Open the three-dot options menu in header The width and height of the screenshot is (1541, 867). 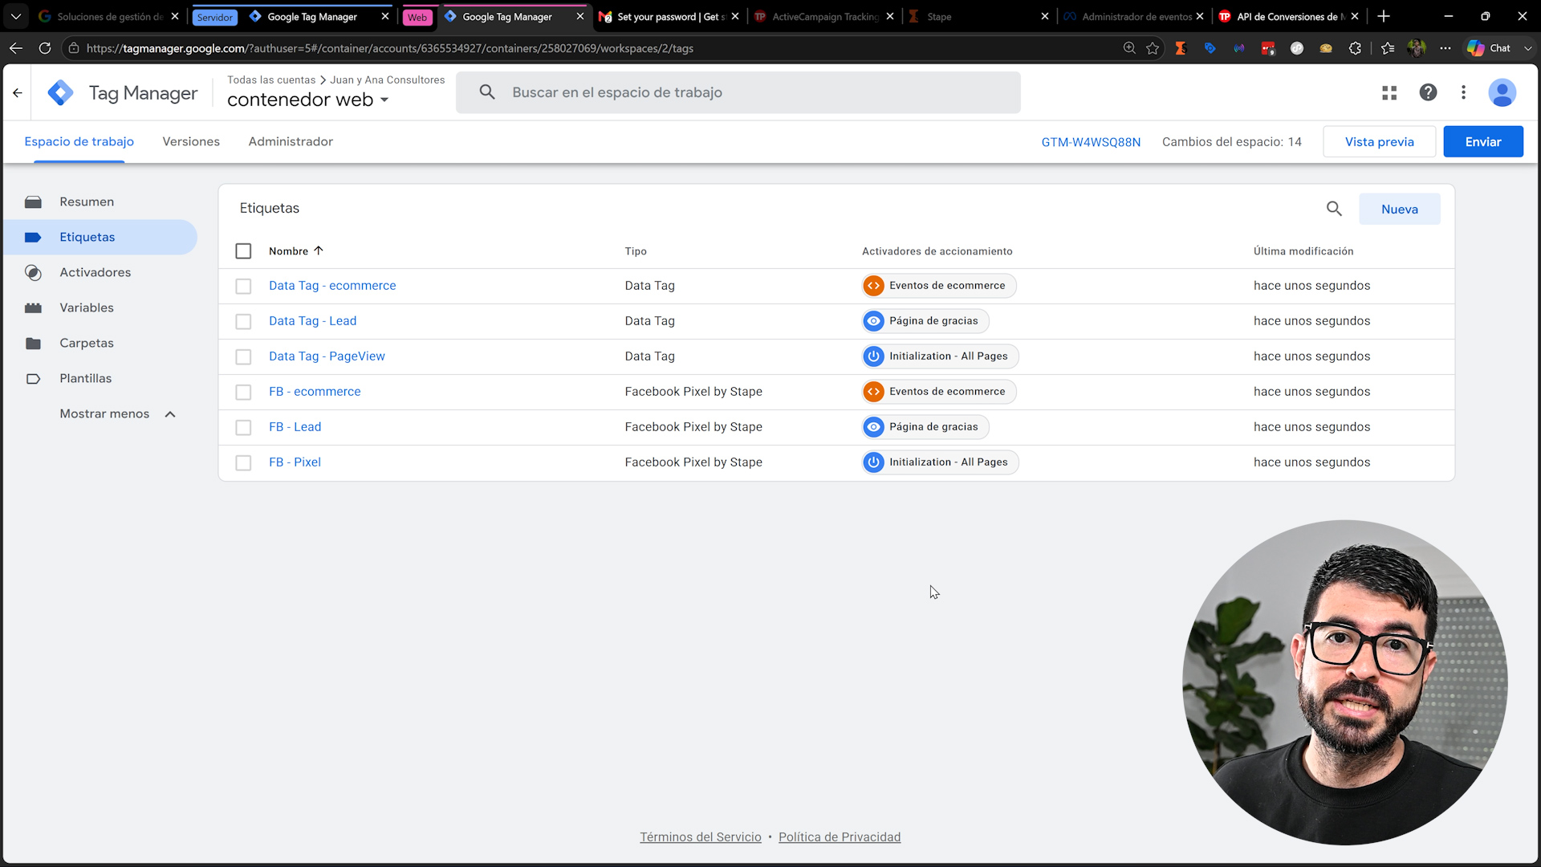pos(1463,92)
